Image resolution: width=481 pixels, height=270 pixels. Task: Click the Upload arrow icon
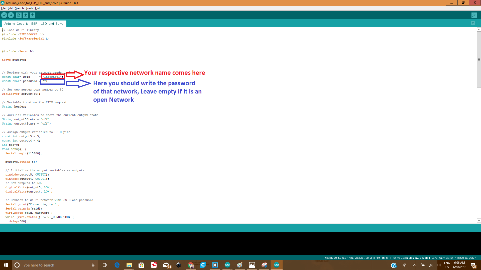(x=11, y=15)
